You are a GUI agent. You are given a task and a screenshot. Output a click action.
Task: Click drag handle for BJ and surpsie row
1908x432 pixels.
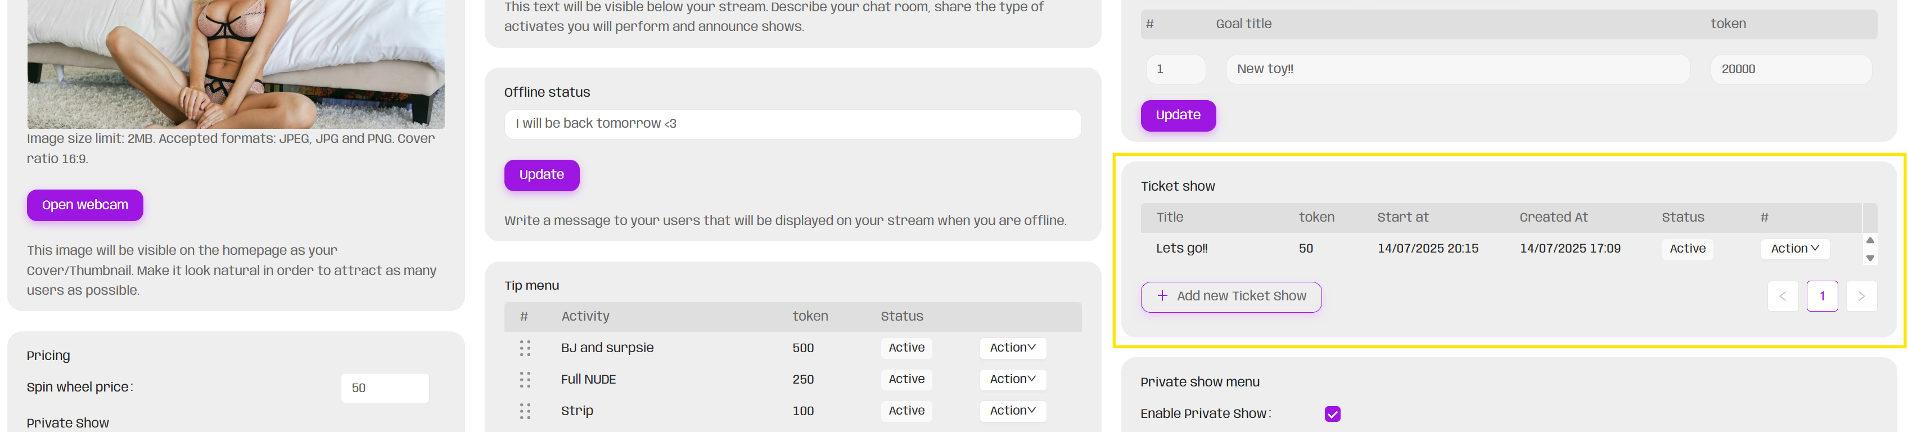tap(525, 348)
